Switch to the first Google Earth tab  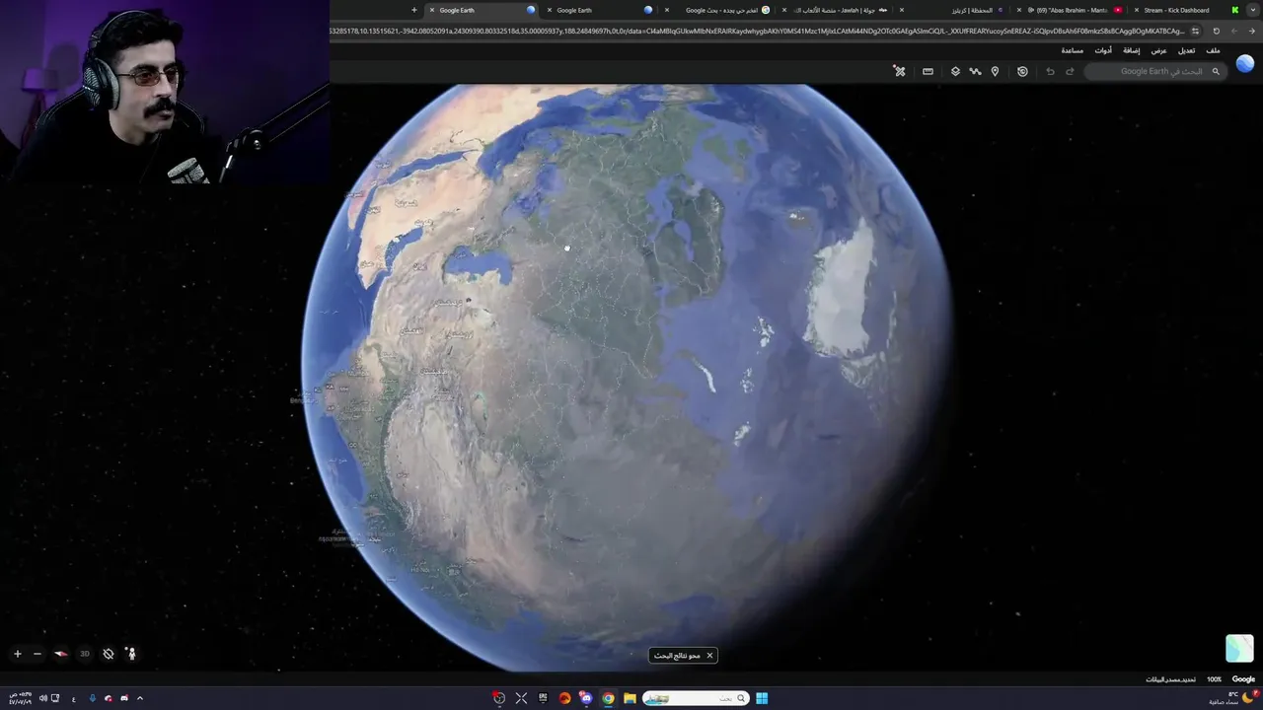(483, 10)
